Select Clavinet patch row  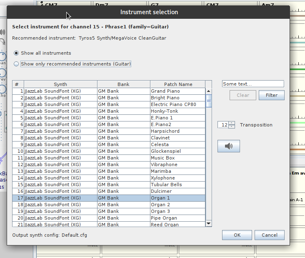[x=109, y=138]
